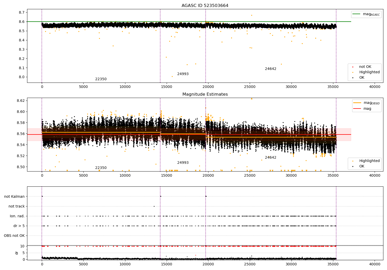Click the 'not Kalman' axis label

[x=14, y=196]
